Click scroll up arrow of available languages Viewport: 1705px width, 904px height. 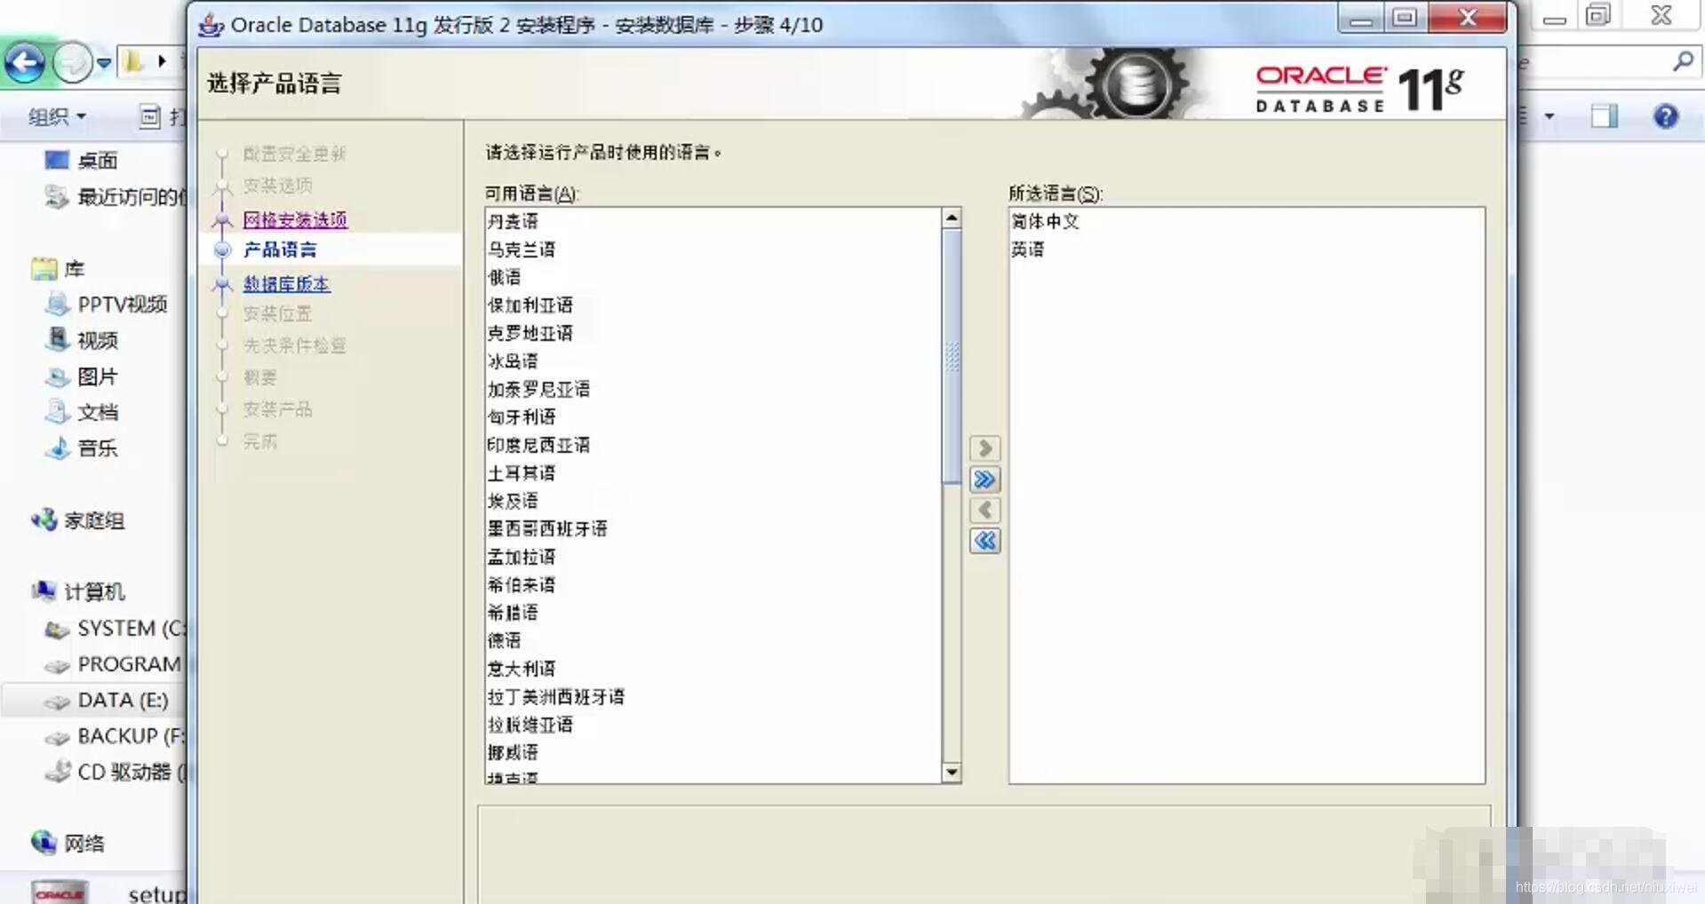(952, 218)
